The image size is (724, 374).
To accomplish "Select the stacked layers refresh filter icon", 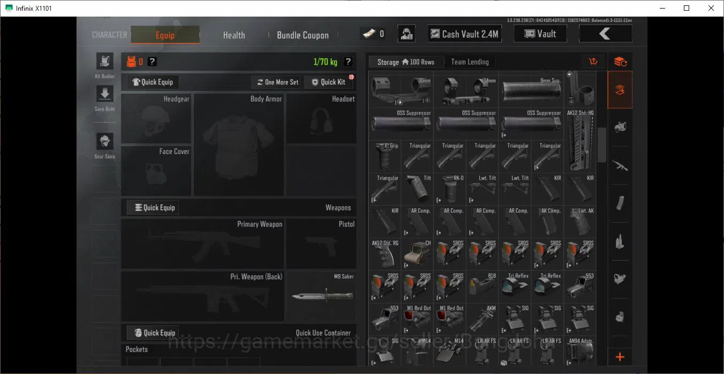I will pos(620,62).
